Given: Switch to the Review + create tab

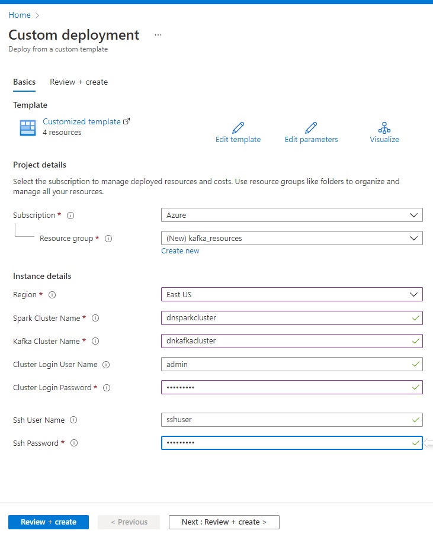Looking at the screenshot, I should pyautogui.click(x=79, y=82).
